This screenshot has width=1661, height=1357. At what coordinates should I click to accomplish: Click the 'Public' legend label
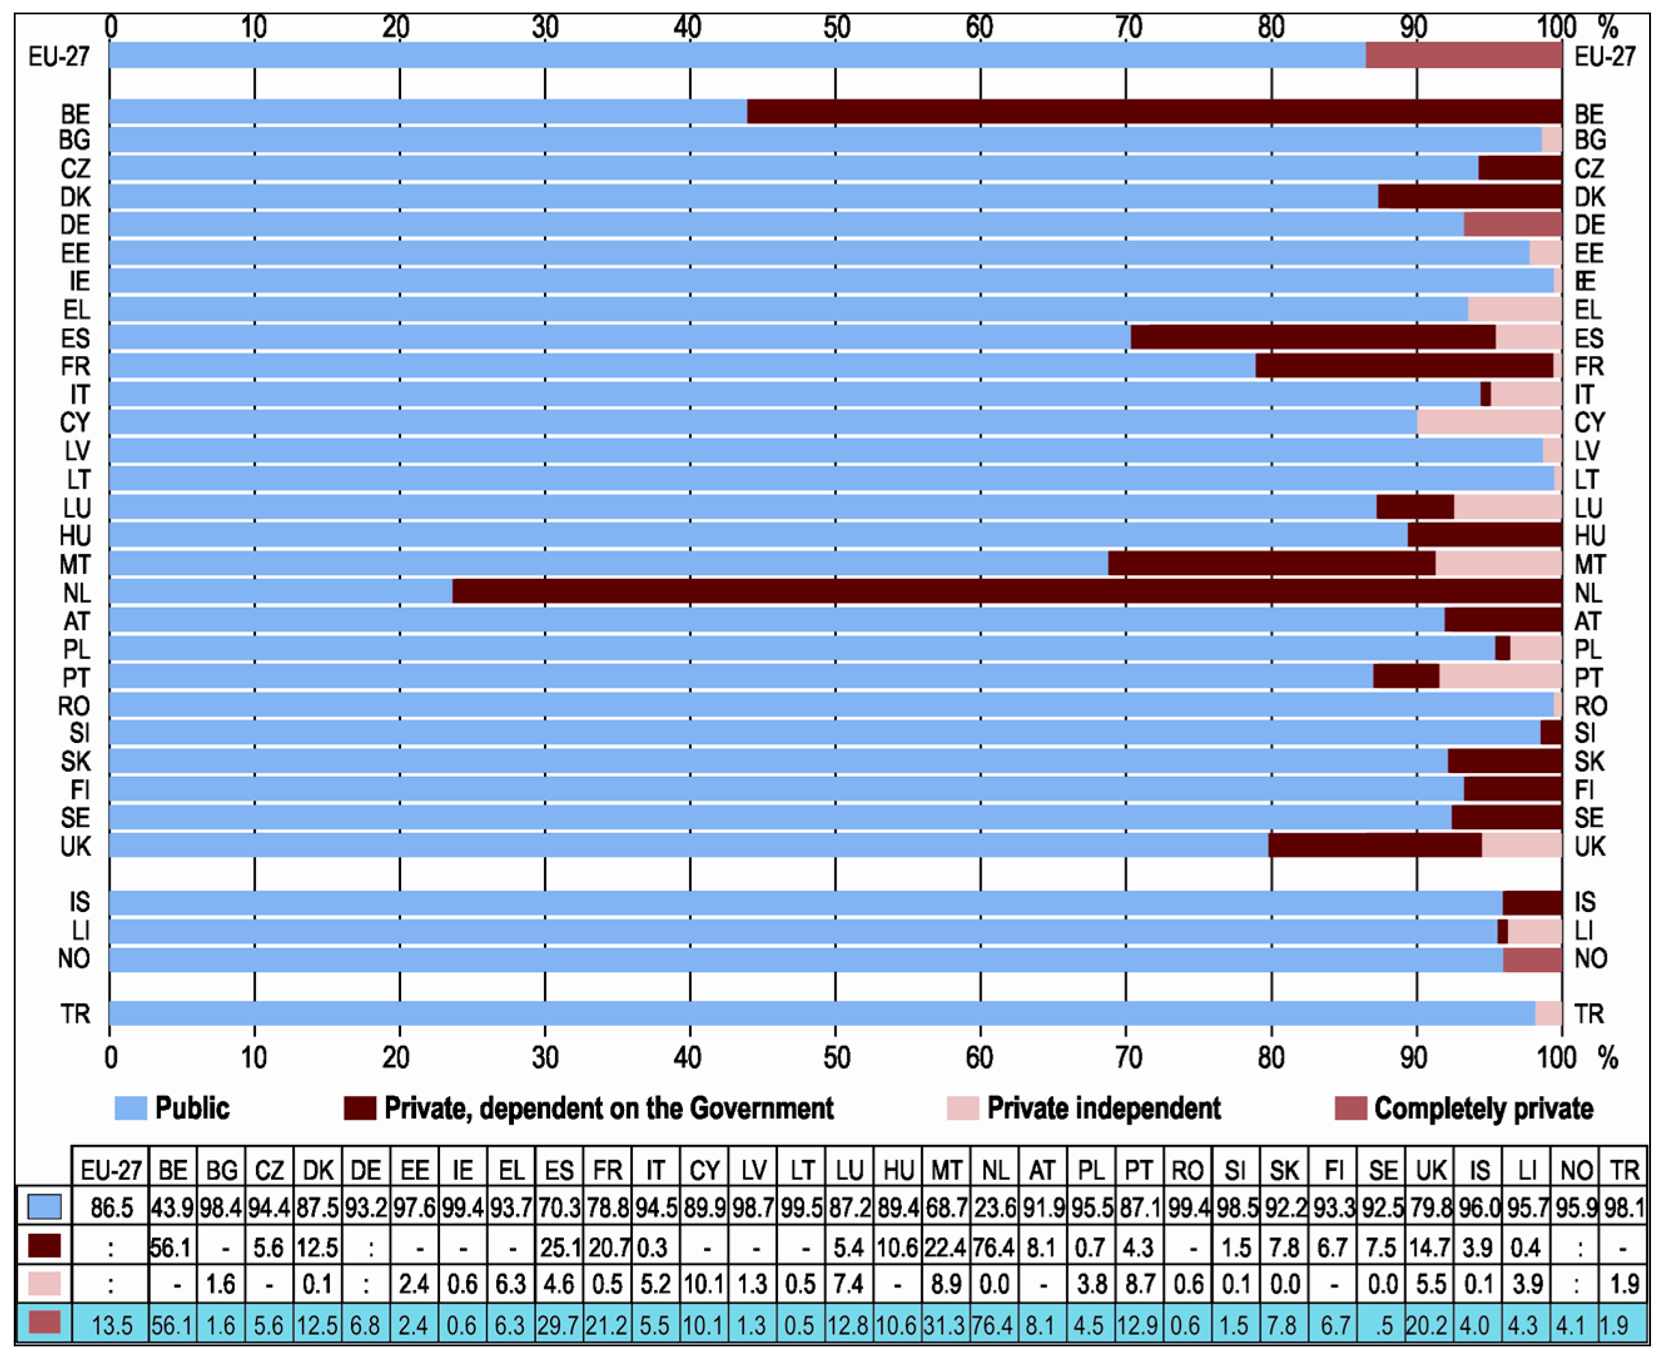coord(192,1108)
